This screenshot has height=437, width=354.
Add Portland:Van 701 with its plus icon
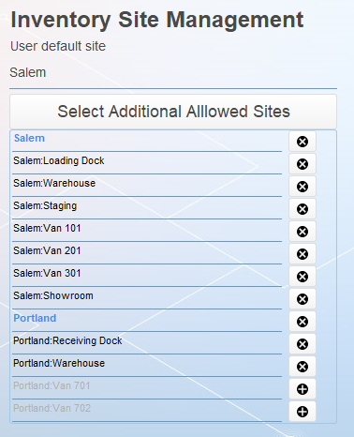click(302, 389)
